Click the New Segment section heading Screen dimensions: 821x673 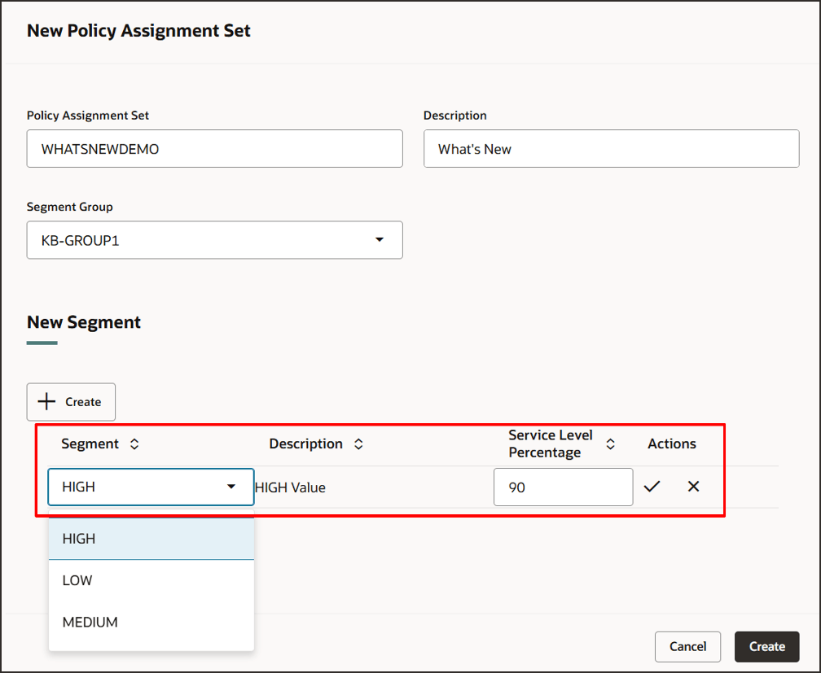84,321
